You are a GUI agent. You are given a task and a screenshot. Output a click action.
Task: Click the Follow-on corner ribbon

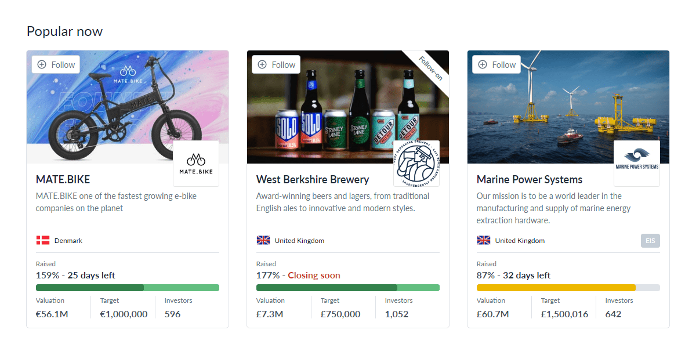tap(430, 68)
